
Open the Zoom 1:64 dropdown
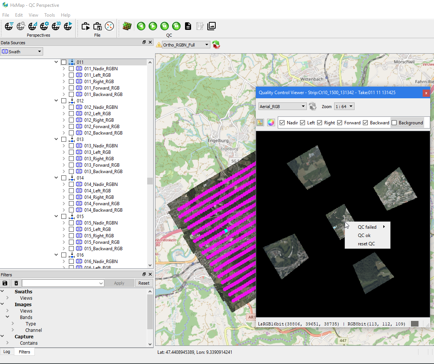tap(344, 107)
